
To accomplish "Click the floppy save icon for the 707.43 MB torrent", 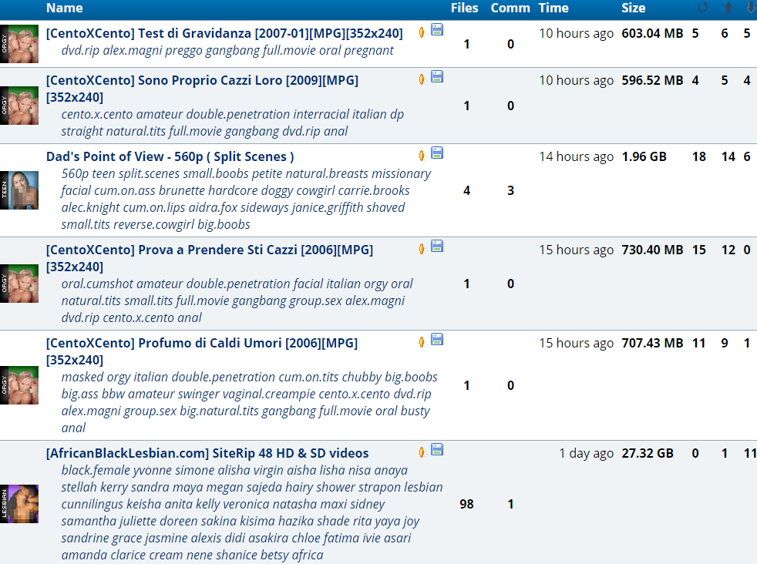I will click(x=437, y=339).
